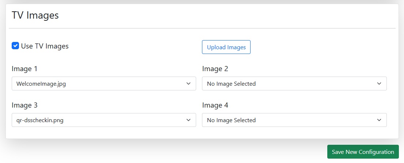This screenshot has height=163, width=404.
Task: Open the Image 3 dropdown
Action: [x=104, y=120]
